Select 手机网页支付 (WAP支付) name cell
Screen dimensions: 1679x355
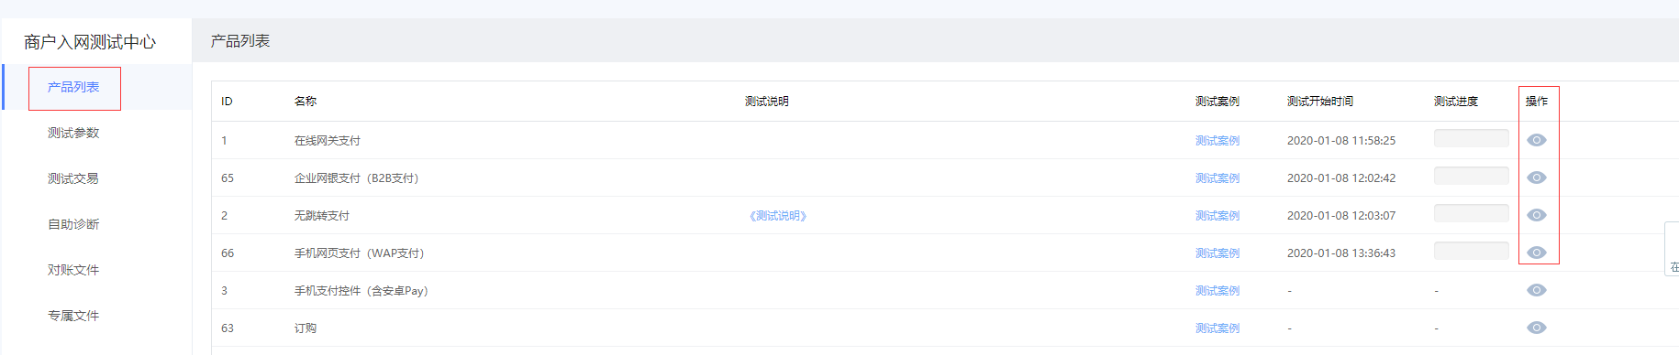(361, 253)
